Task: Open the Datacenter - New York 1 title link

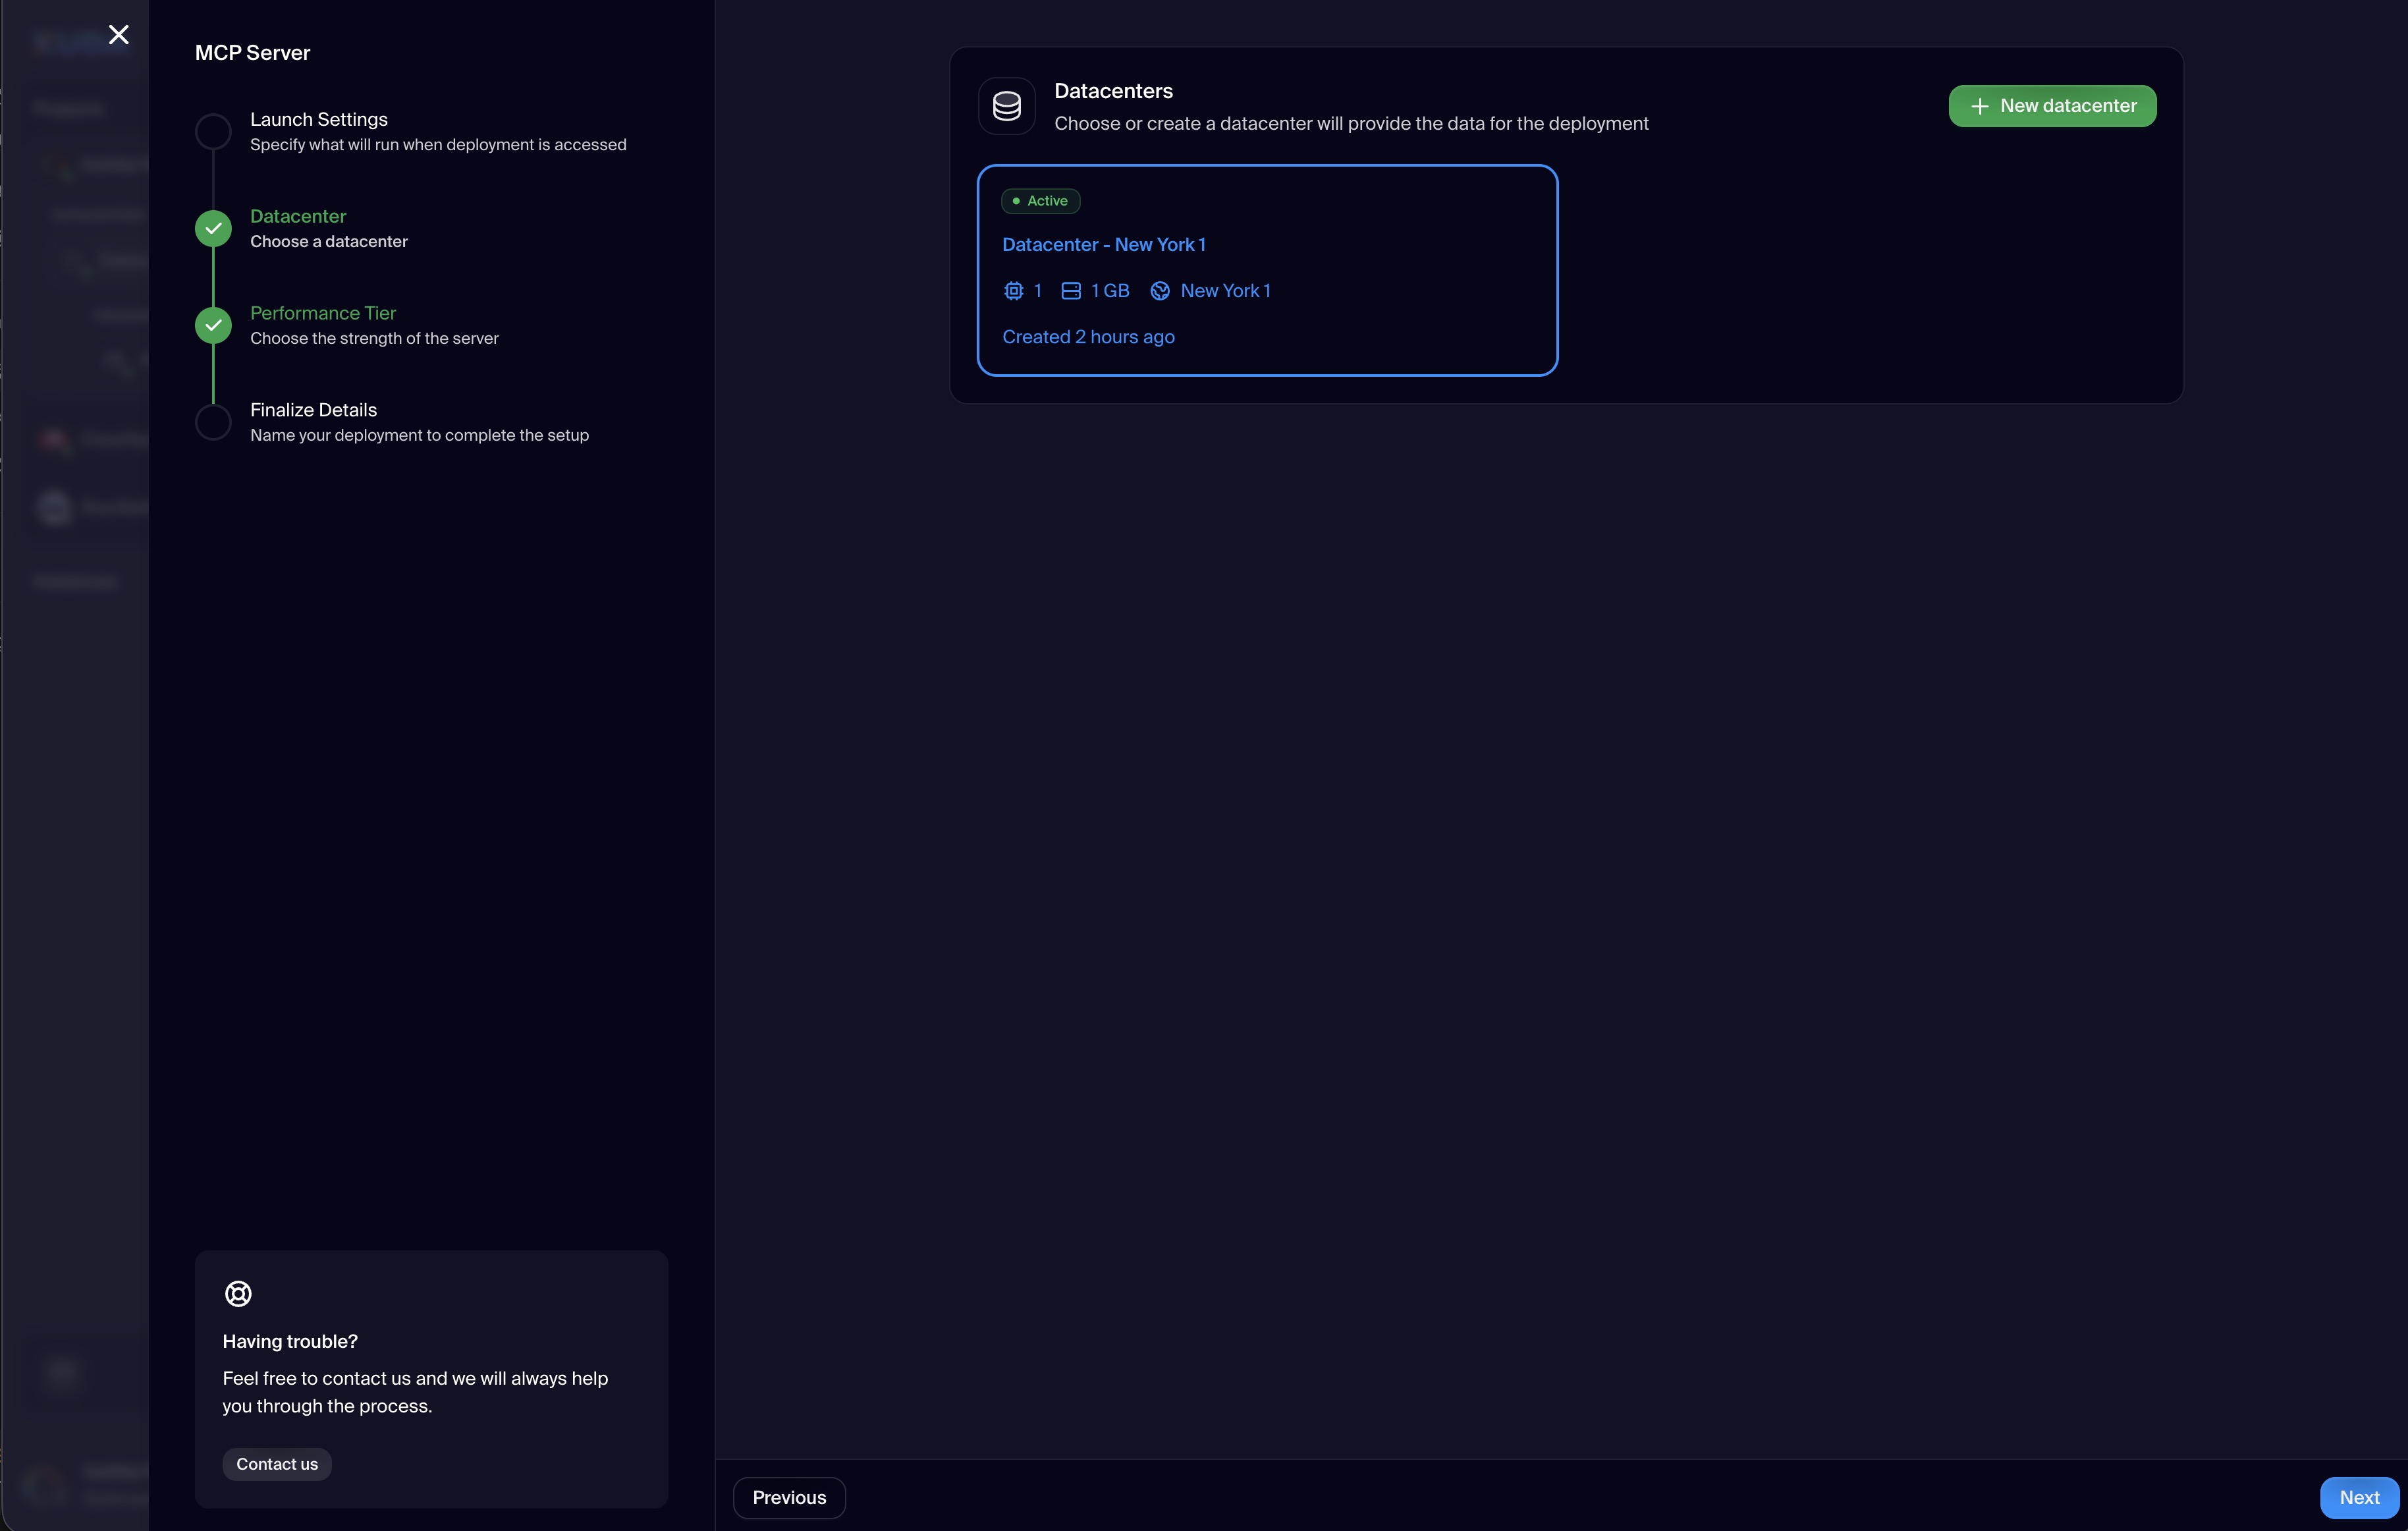Action: coord(1103,245)
